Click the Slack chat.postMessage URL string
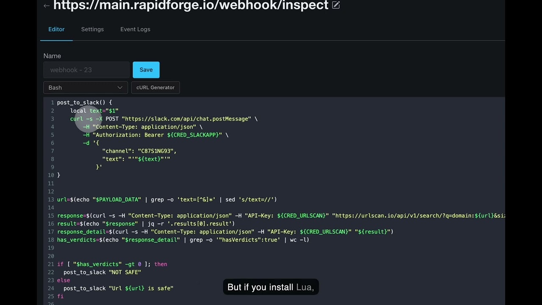 click(x=186, y=119)
